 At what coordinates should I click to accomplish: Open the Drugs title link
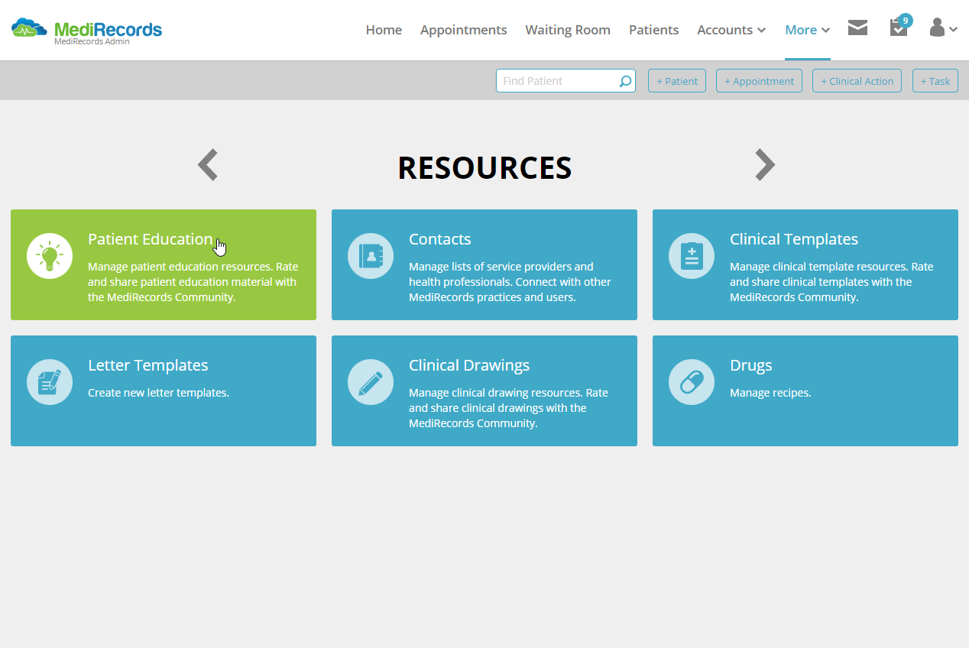751,365
